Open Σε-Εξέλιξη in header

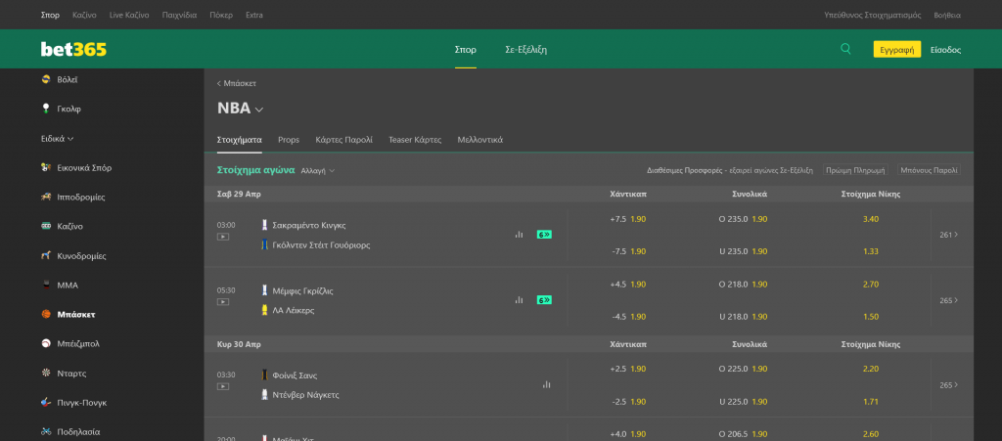(x=525, y=50)
